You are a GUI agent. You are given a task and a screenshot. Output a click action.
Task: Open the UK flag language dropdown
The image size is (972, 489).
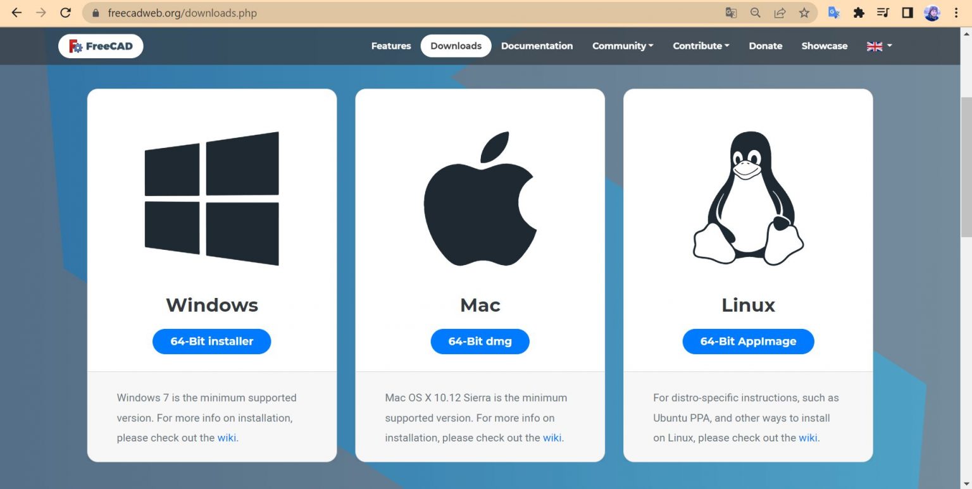(x=879, y=46)
